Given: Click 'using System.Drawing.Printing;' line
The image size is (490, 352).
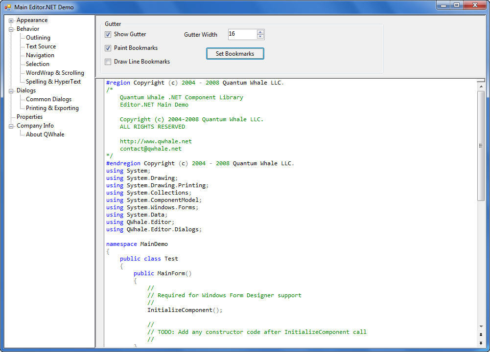Looking at the screenshot, I should [x=157, y=185].
